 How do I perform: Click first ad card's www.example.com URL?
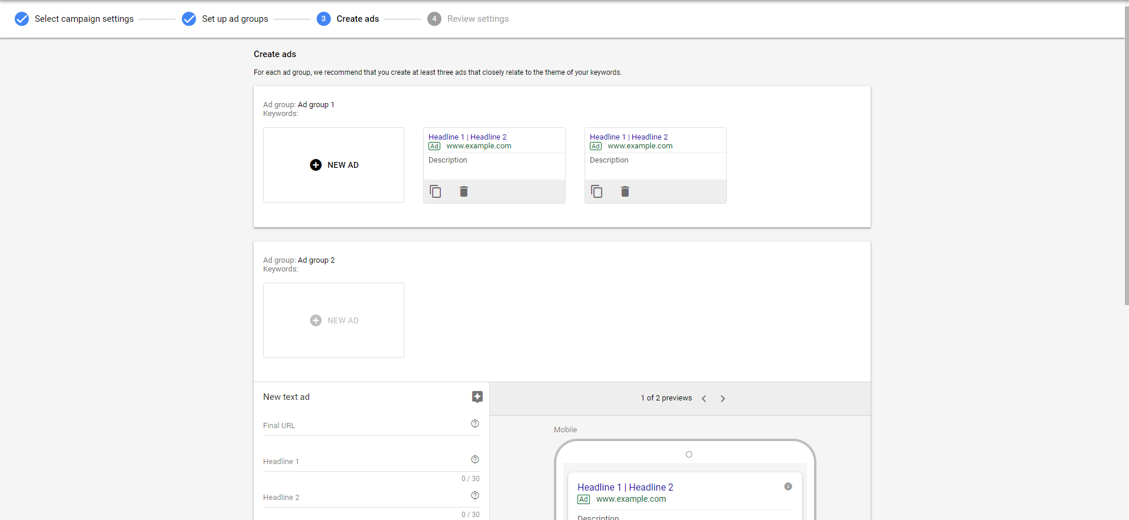pyautogui.click(x=479, y=146)
